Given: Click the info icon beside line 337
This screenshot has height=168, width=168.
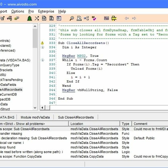Looking at the screenshot, I should tap(43, 60).
